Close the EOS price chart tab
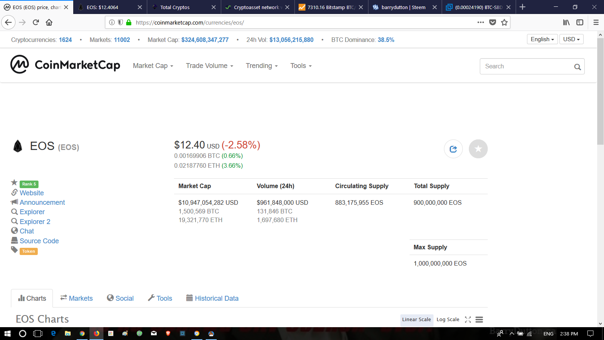This screenshot has width=604, height=340. (x=66, y=7)
